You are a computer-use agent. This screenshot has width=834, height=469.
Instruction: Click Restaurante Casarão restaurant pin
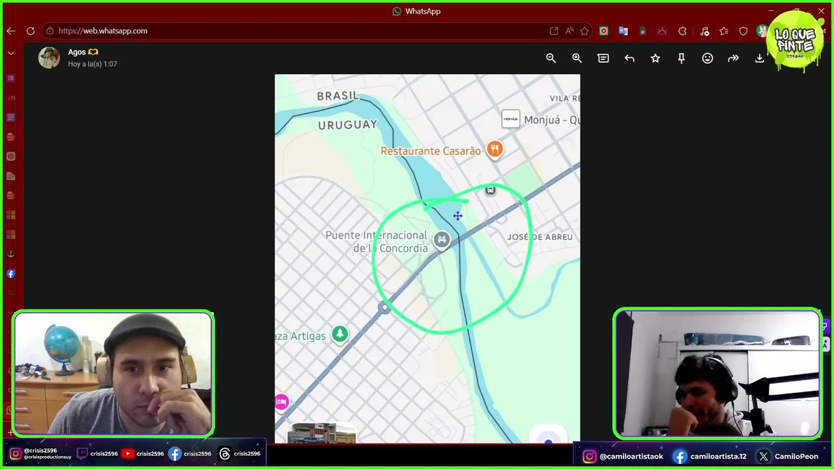(x=495, y=150)
